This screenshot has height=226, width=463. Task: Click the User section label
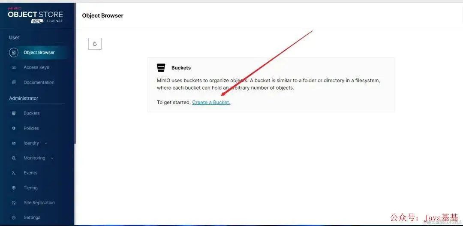[x=14, y=37]
